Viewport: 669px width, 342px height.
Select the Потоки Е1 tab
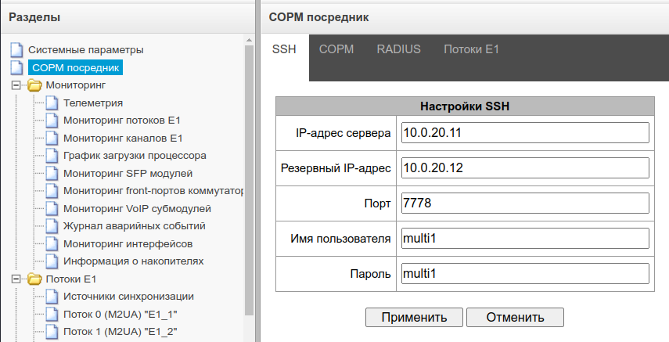point(471,49)
